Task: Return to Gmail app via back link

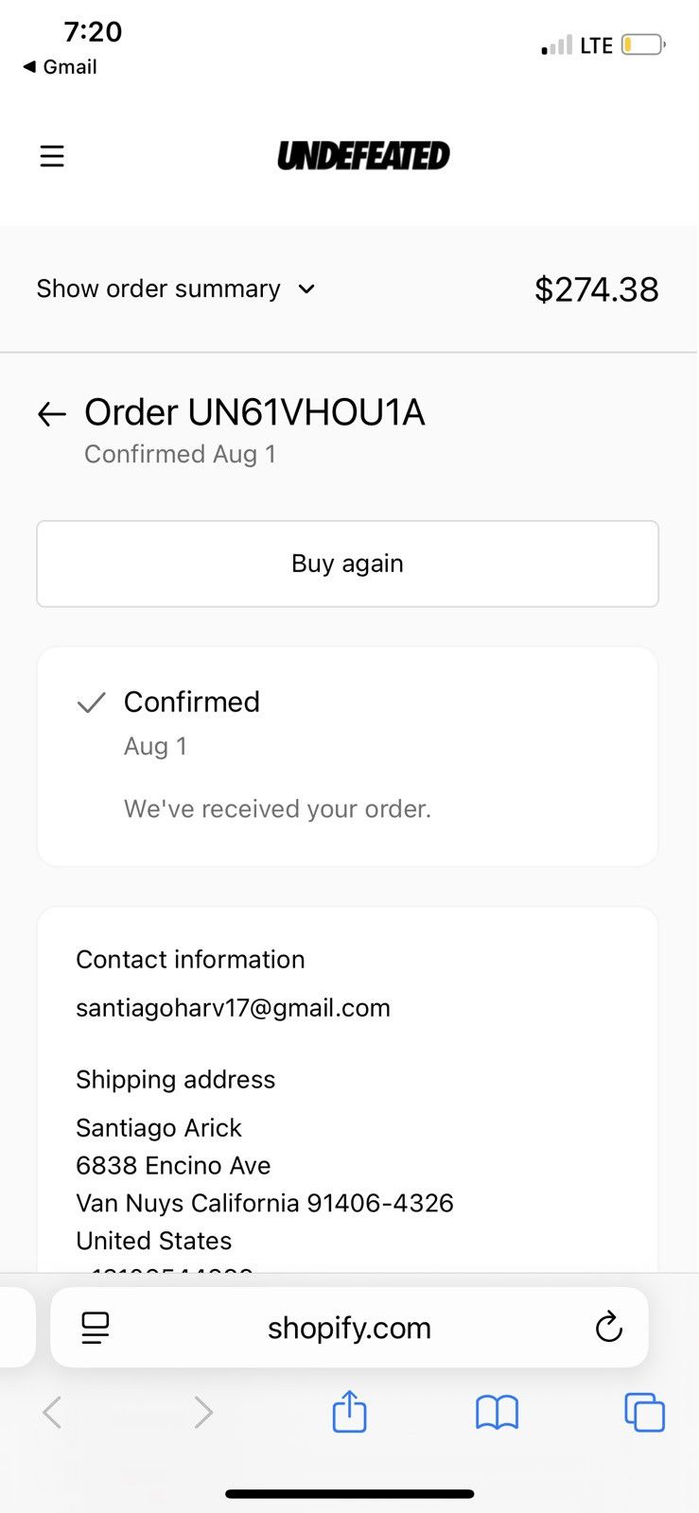Action: [x=60, y=67]
